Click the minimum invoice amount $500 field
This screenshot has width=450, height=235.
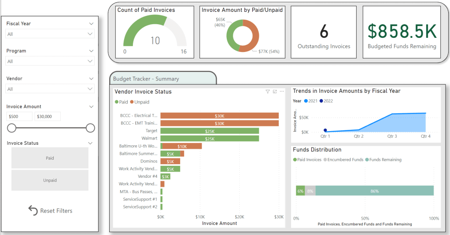(19, 116)
